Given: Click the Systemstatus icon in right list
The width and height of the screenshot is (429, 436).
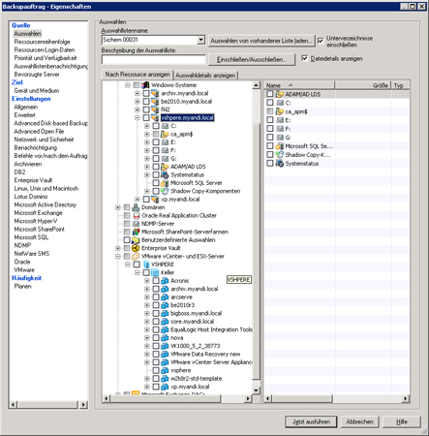Looking at the screenshot, I should [279, 164].
